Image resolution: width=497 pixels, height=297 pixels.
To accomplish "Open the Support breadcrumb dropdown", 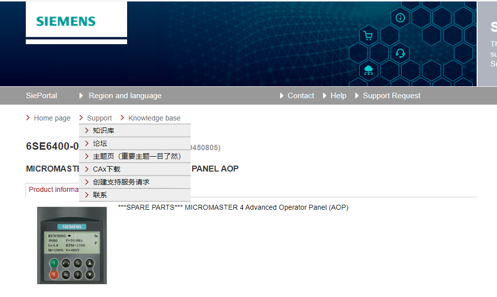I will (x=99, y=118).
